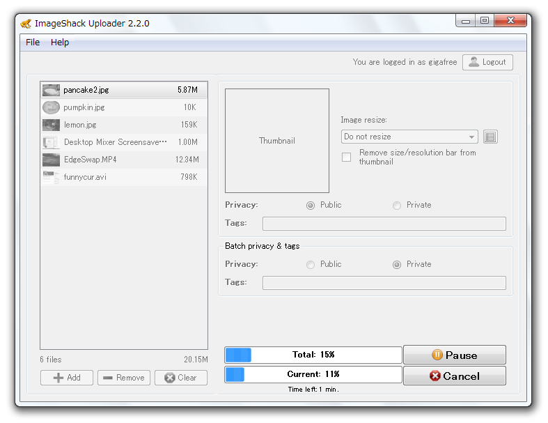Click the user icon on Logout button
548x423 pixels.
coord(473,62)
